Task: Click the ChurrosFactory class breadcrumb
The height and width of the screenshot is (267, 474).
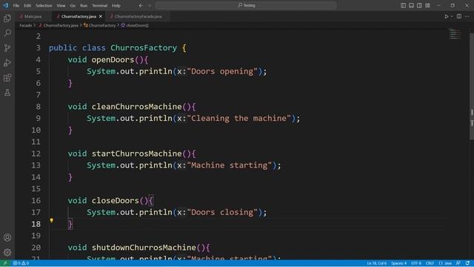Action: click(102, 25)
